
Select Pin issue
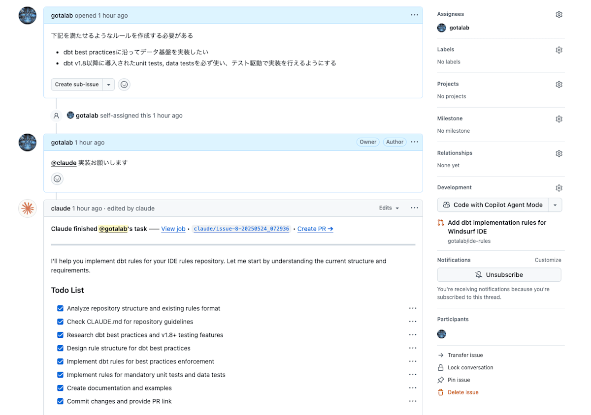pos(459,380)
